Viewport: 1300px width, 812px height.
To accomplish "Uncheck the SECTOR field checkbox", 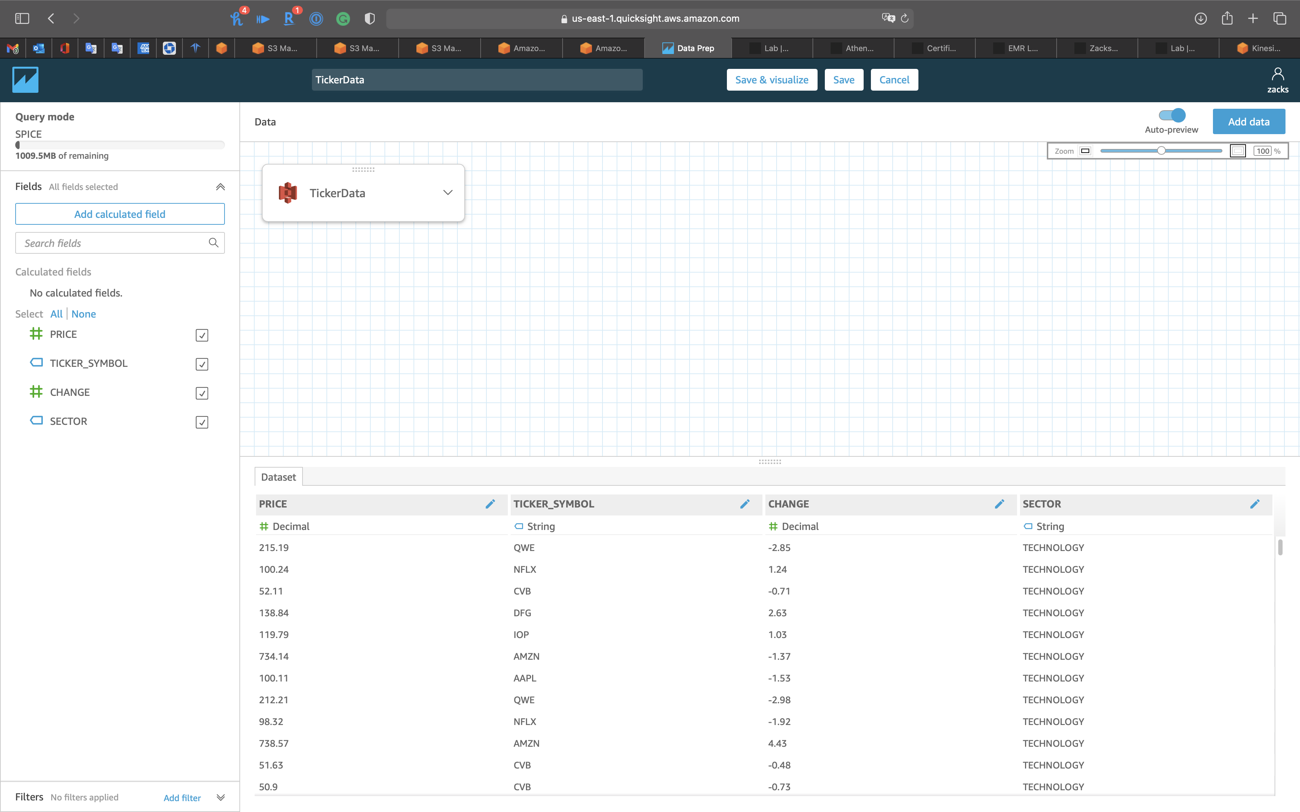I will click(x=202, y=422).
